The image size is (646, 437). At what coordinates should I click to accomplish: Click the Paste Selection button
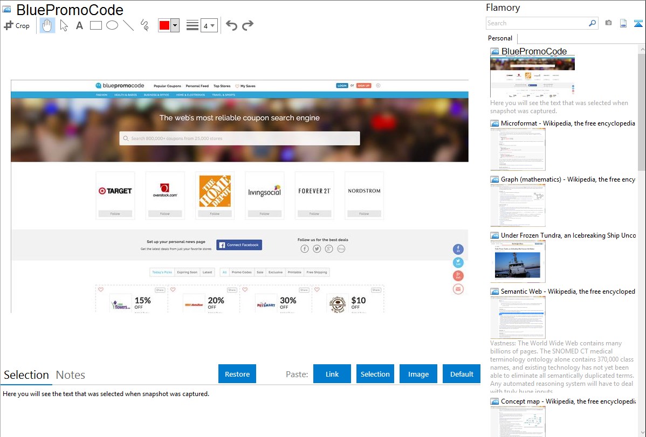click(375, 373)
